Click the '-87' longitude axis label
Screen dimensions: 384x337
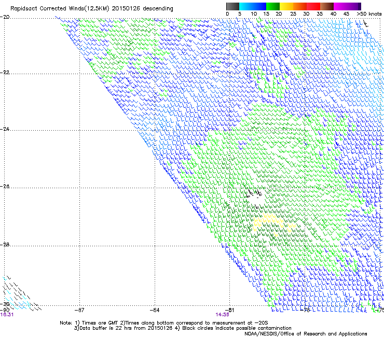tap(79, 310)
